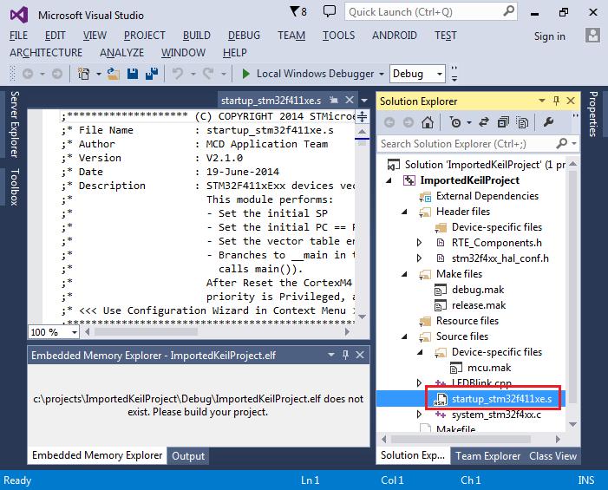Viewport: 608px width, 490px height.
Task: Expand the RTE_Components.h node
Action: tap(420, 243)
